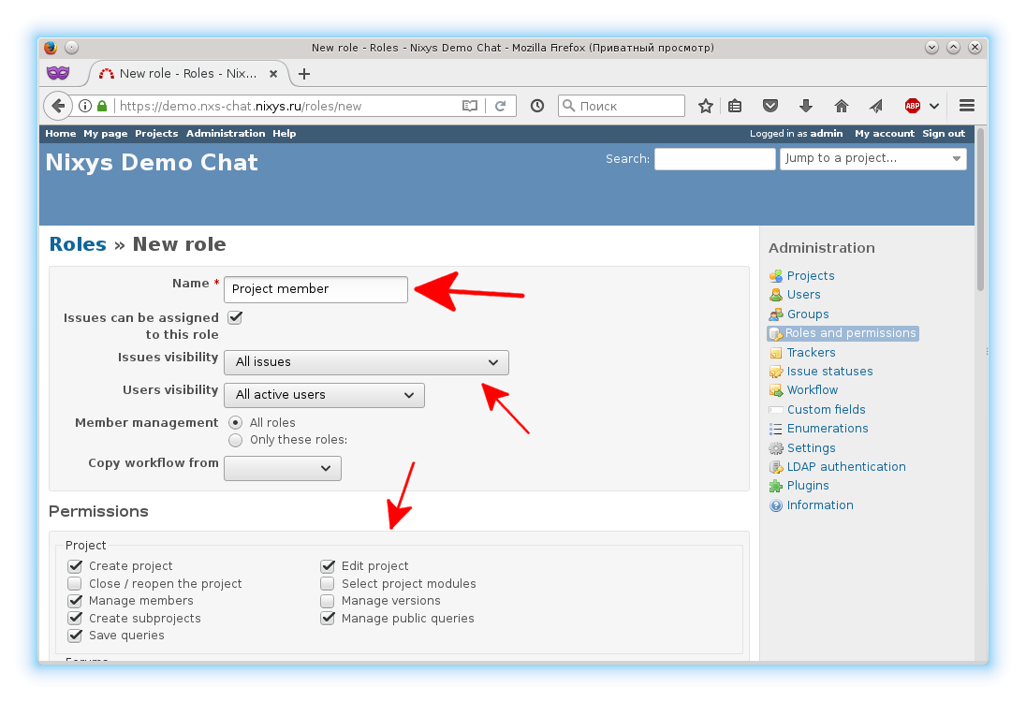Screen dimensions: 1026x702
Task: Open the downloads arrow icon
Action: coord(806,106)
